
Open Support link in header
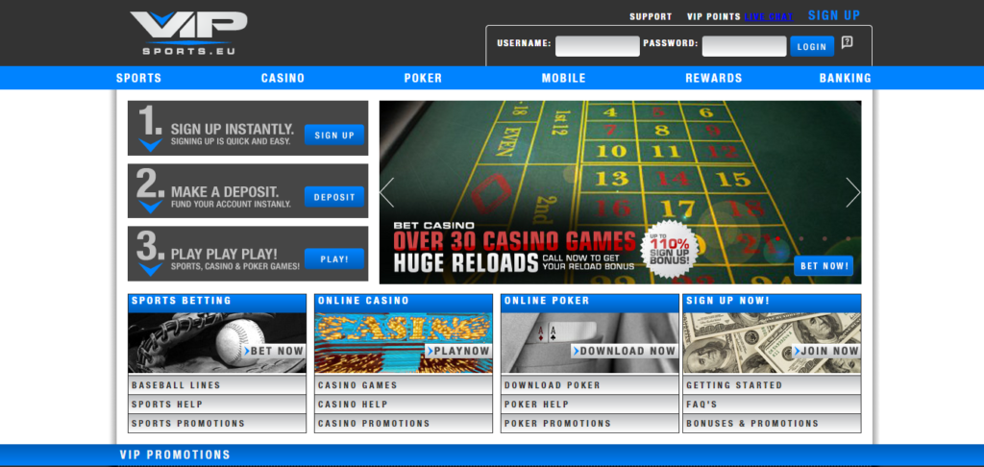(651, 17)
